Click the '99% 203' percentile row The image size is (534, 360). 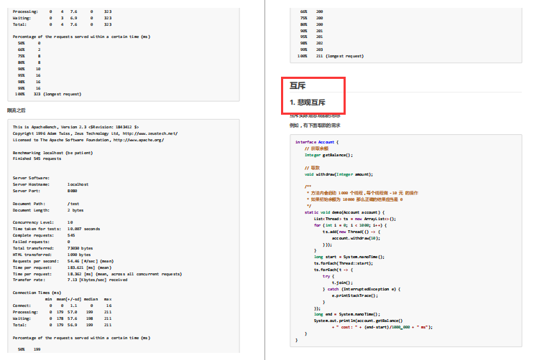coord(311,49)
